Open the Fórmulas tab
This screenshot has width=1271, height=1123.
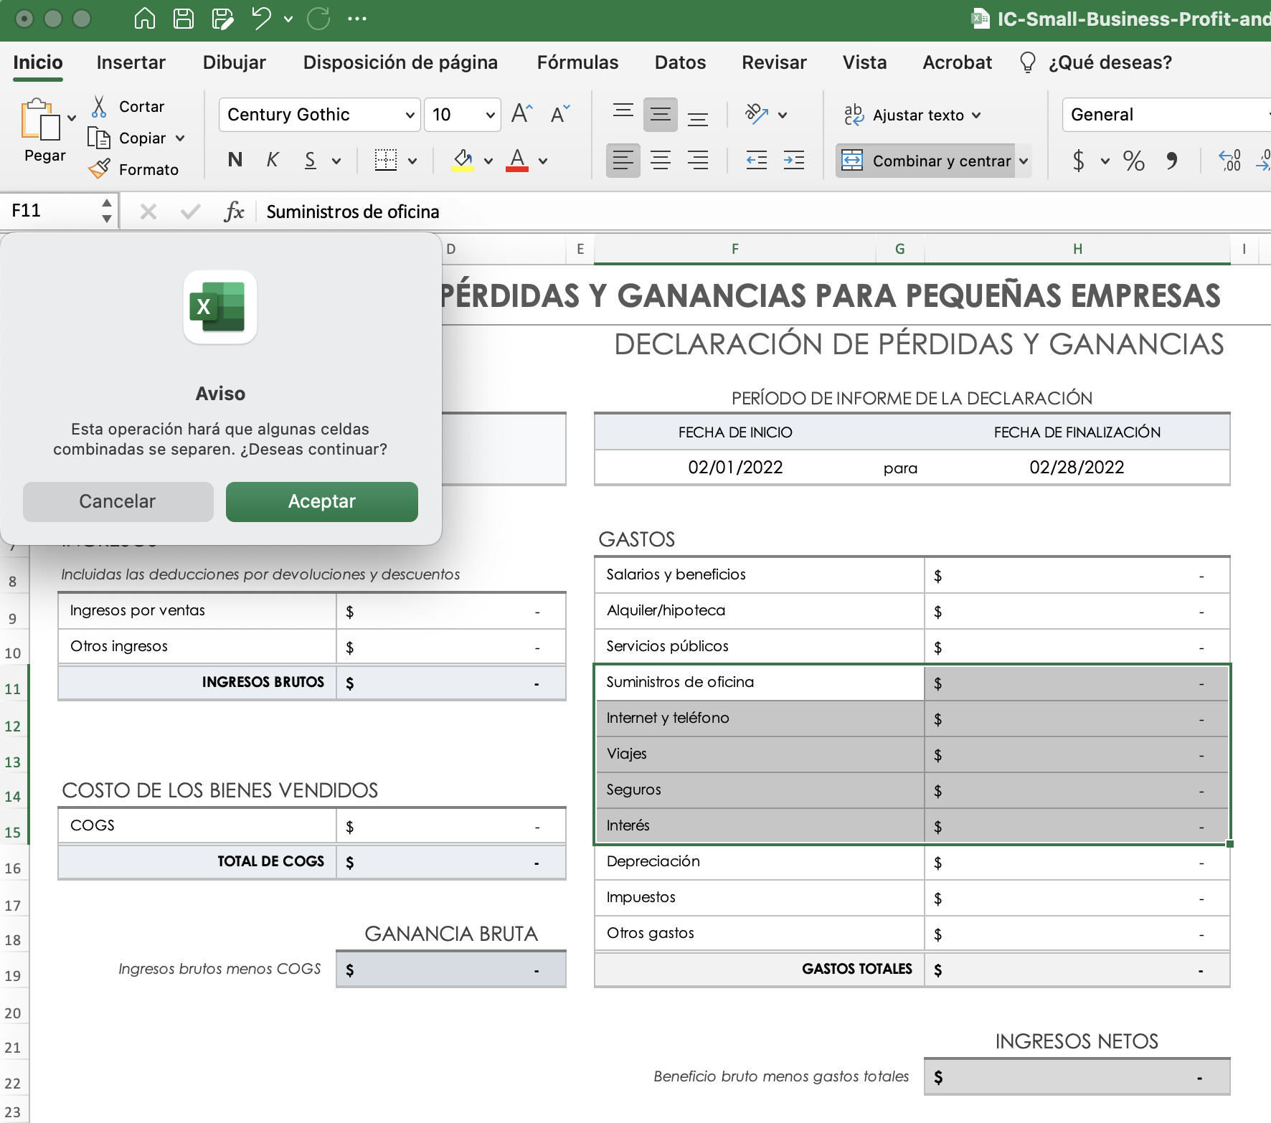pos(577,62)
